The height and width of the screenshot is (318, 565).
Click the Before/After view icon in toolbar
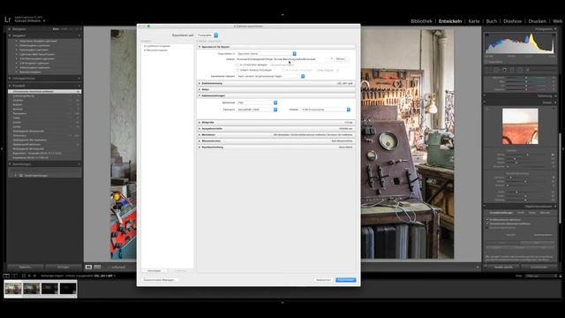coord(97,267)
